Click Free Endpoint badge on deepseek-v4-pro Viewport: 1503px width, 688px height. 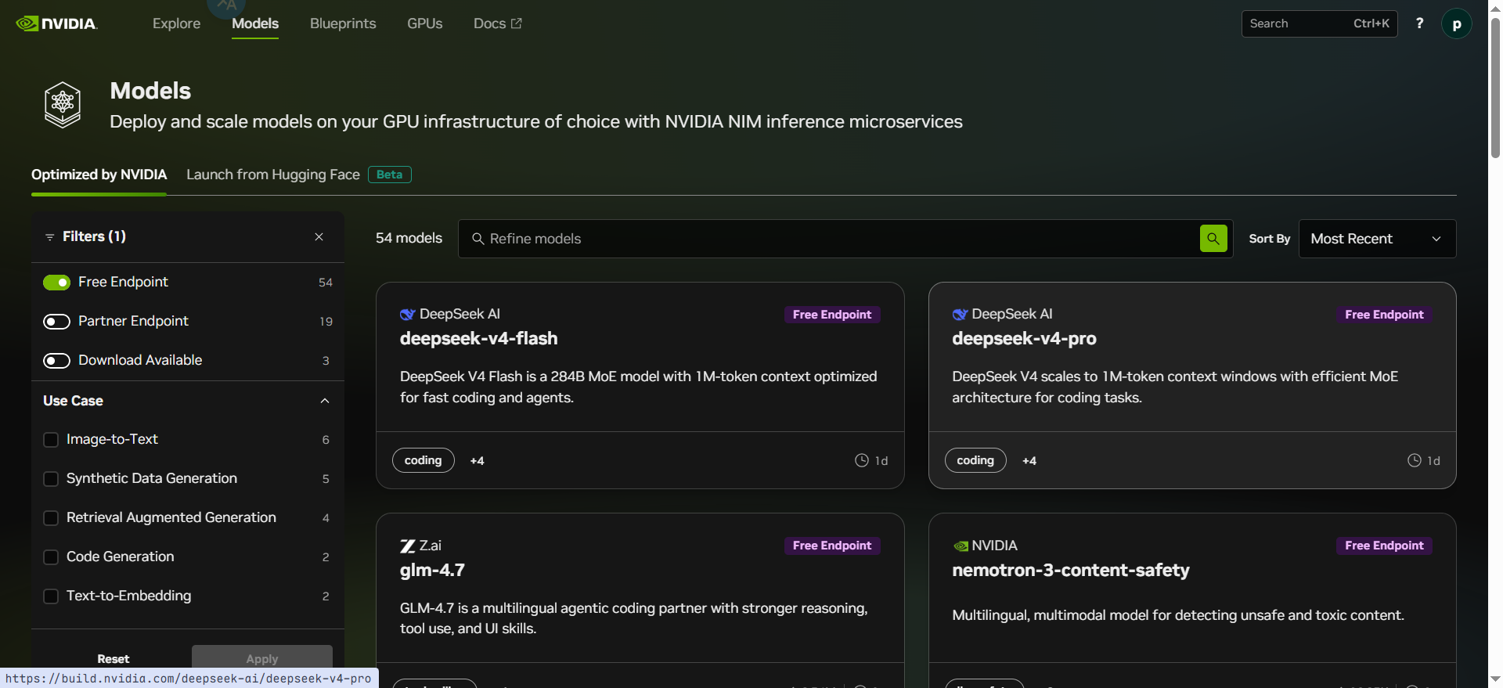click(x=1384, y=315)
